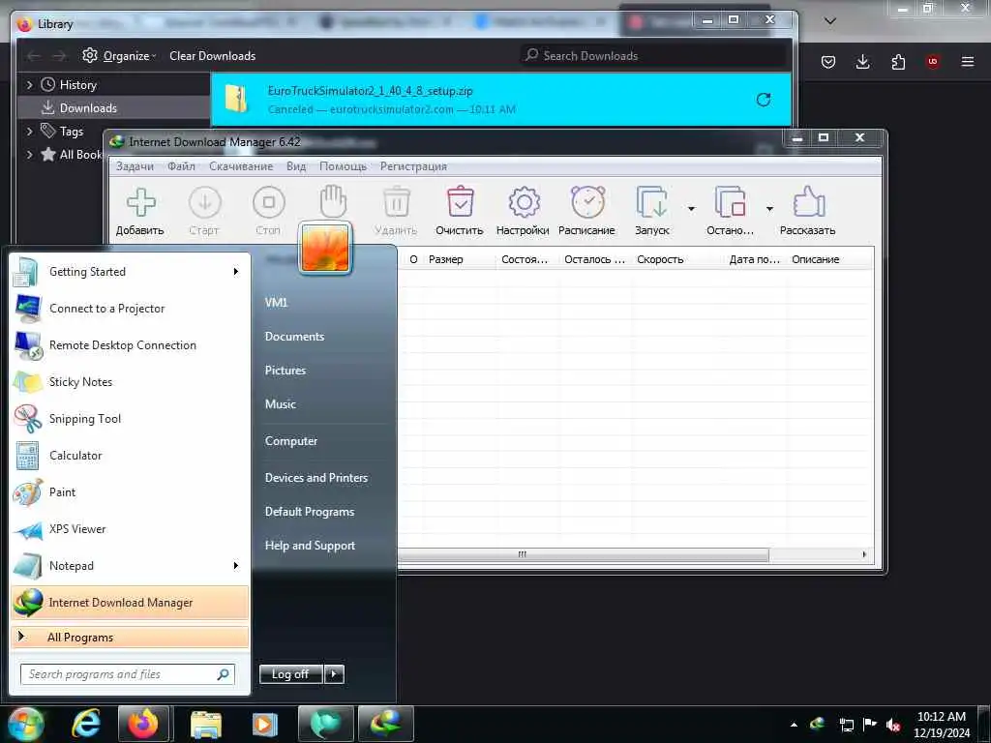Image resolution: width=991 pixels, height=743 pixels.
Task: Open the Задачи menu in IDM
Action: click(135, 166)
